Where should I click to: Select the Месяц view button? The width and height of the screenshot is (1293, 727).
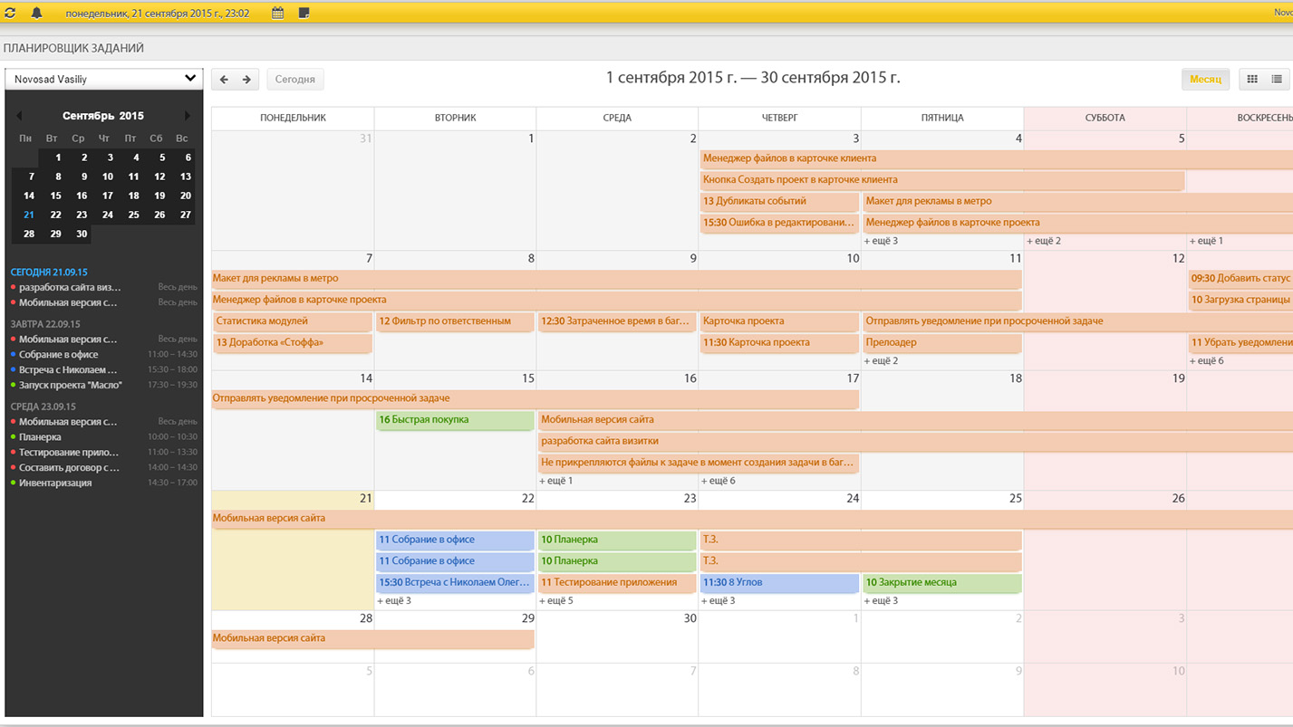tap(1205, 80)
